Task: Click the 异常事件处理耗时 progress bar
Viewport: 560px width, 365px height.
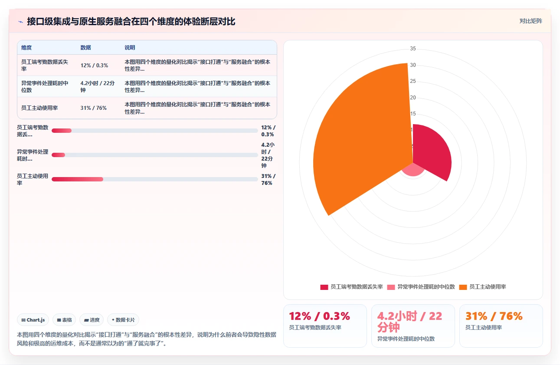Action: click(x=154, y=155)
